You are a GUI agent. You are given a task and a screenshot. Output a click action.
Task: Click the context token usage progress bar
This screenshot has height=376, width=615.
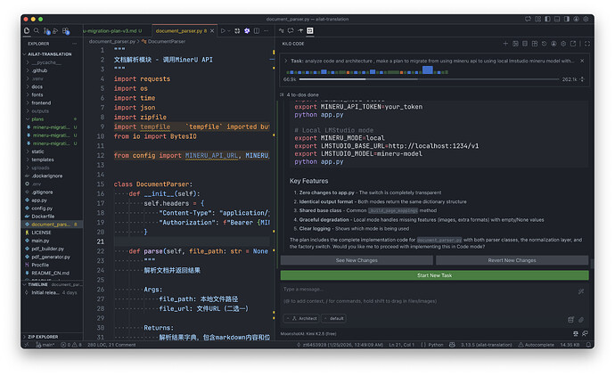[x=429, y=79]
